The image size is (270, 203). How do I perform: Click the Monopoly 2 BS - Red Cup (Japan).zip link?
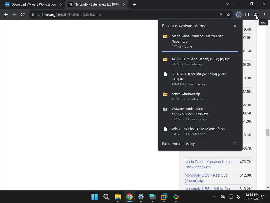coord(206,178)
